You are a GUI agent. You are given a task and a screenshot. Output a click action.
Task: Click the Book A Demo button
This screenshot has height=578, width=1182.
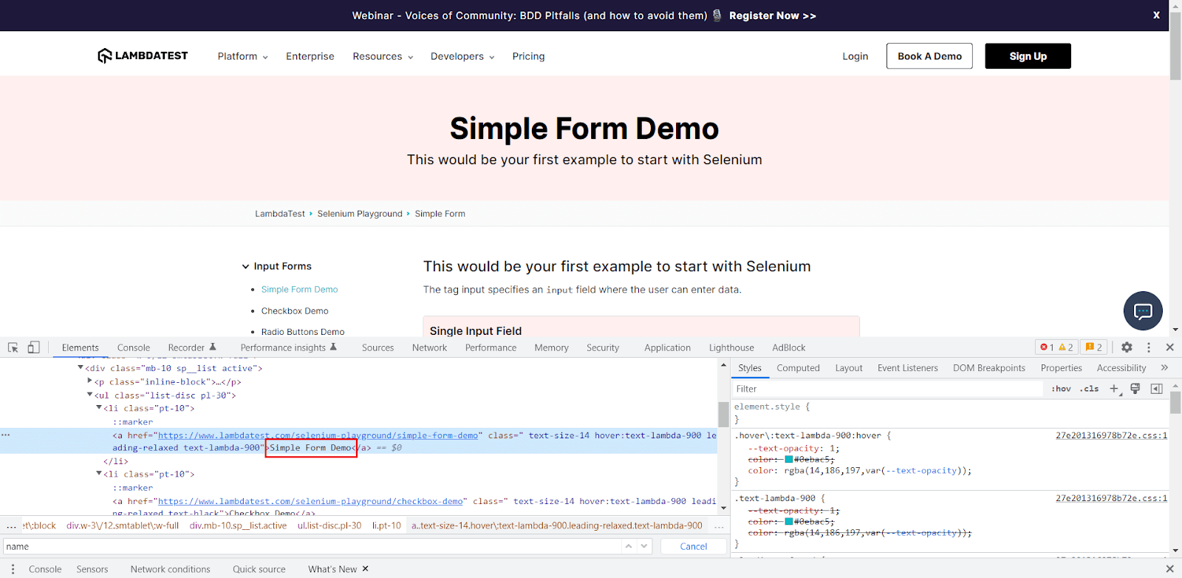coord(929,56)
